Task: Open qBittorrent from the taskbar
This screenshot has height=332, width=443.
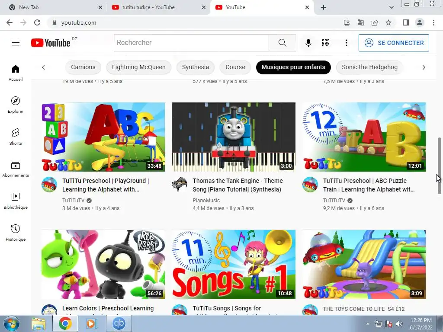Action: coord(119,323)
